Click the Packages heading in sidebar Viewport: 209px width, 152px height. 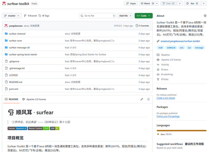[x=162, y=107]
